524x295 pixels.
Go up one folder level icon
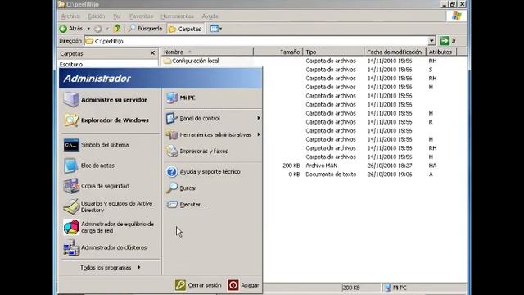(117, 29)
